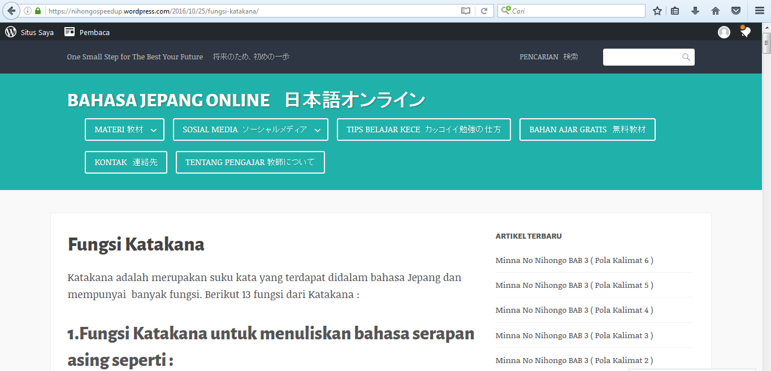
Task: Click the BAHASA JEPANG ONLINE site title
Action: (x=246, y=100)
